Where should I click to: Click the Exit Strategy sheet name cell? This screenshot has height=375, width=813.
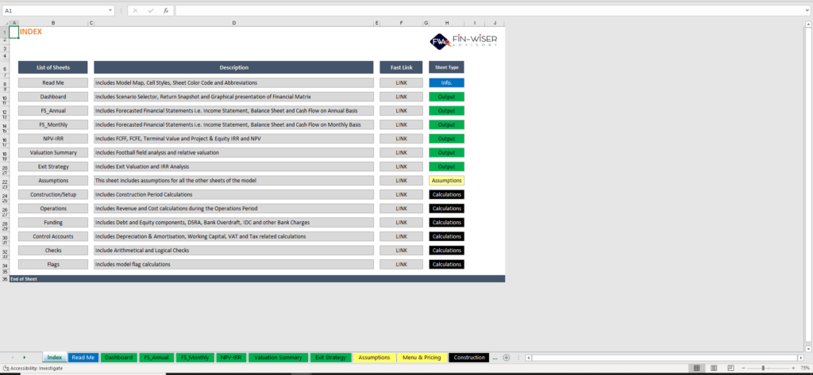(x=53, y=166)
